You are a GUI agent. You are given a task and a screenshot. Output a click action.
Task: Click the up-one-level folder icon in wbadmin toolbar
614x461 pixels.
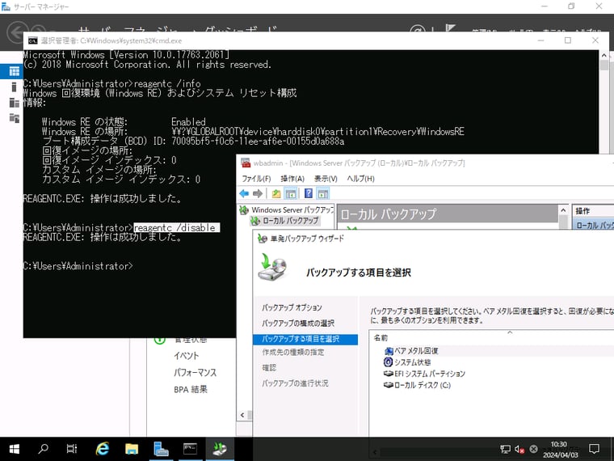coord(276,193)
